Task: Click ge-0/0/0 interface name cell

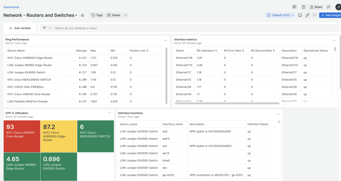Action: [168, 175]
